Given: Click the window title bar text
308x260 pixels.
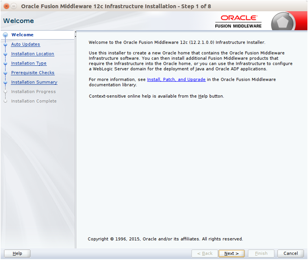Looking at the screenshot, I should [116, 6].
